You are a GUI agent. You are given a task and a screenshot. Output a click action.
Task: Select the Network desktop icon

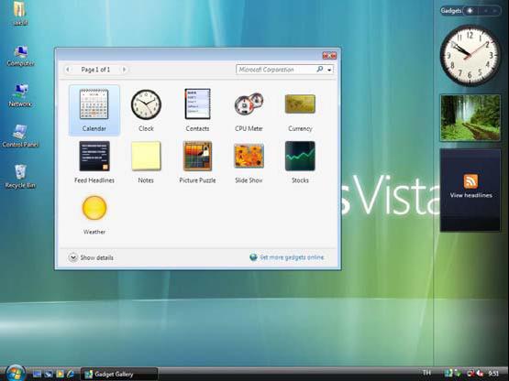20,95
